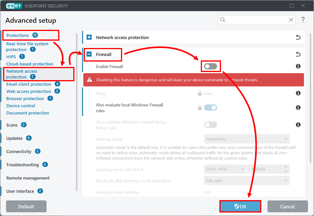Select Scans category
The height and width of the screenshot is (216, 314).
12,125
